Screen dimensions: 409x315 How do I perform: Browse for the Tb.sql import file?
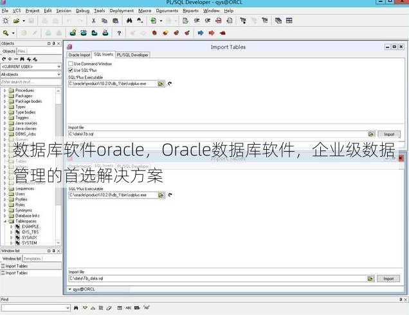371,134
